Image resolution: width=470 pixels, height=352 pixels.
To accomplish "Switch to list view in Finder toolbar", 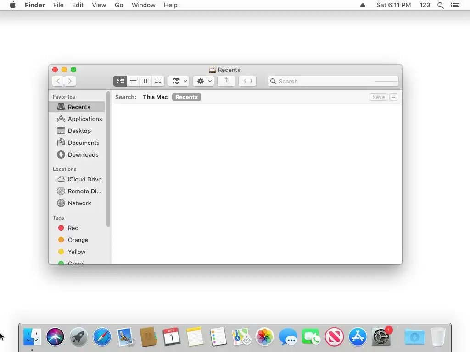I will coord(133,81).
